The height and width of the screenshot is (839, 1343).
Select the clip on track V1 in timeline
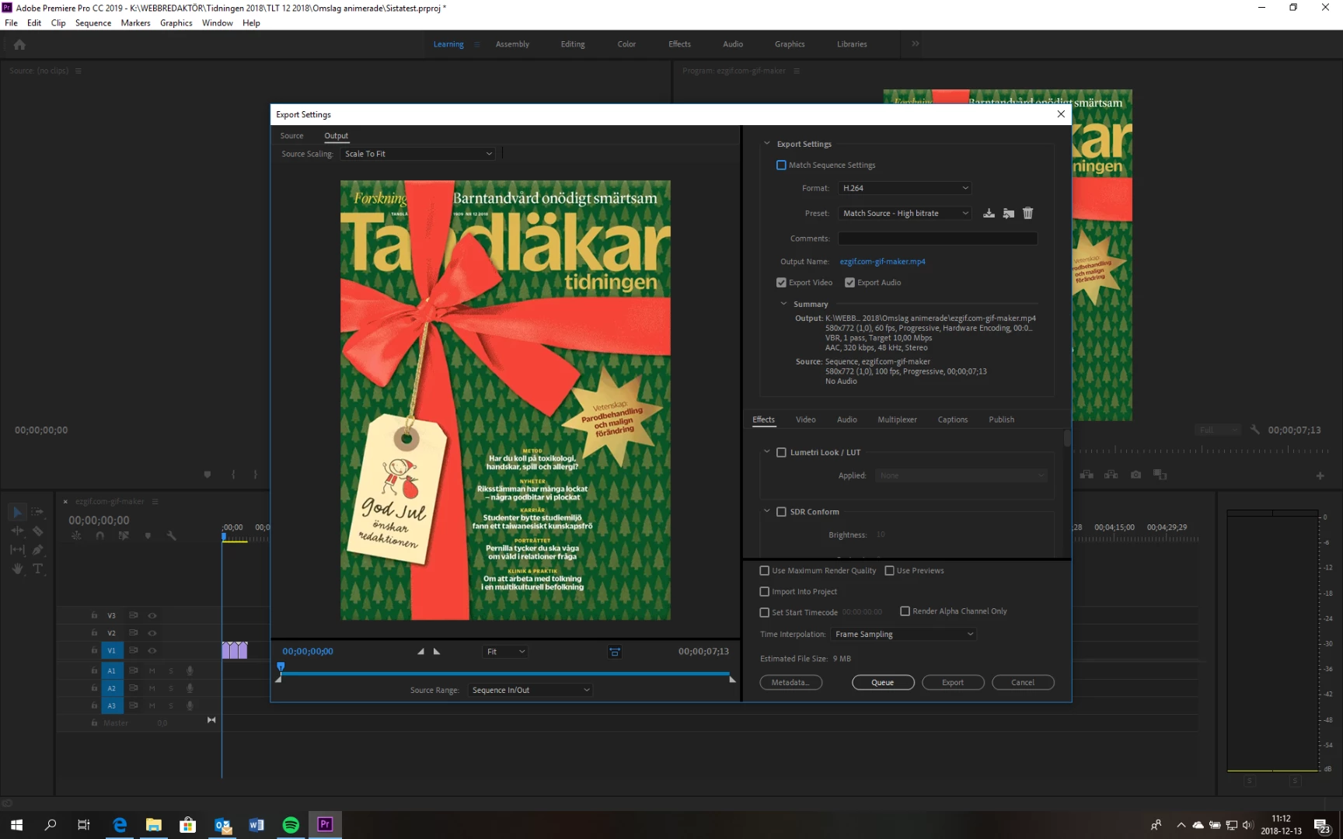(x=235, y=650)
